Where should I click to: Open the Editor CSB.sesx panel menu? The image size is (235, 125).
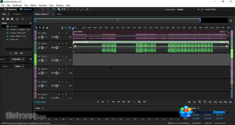pyautogui.click(x=53, y=14)
